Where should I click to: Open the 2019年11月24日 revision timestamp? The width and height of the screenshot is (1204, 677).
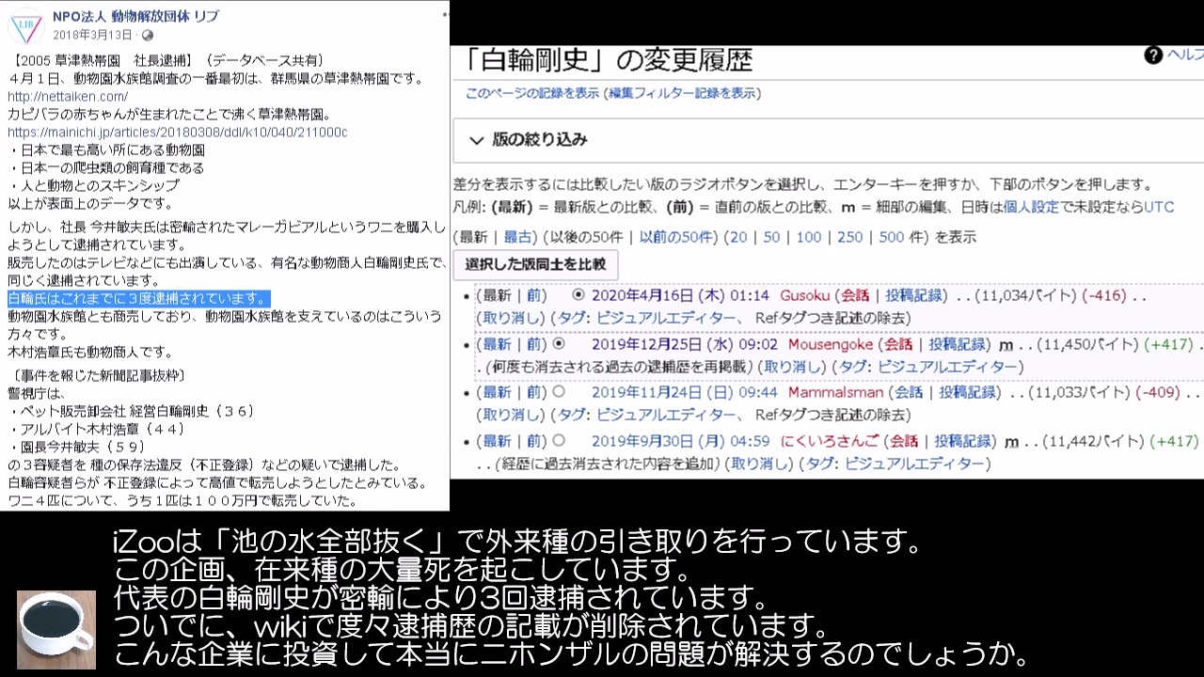(685, 392)
